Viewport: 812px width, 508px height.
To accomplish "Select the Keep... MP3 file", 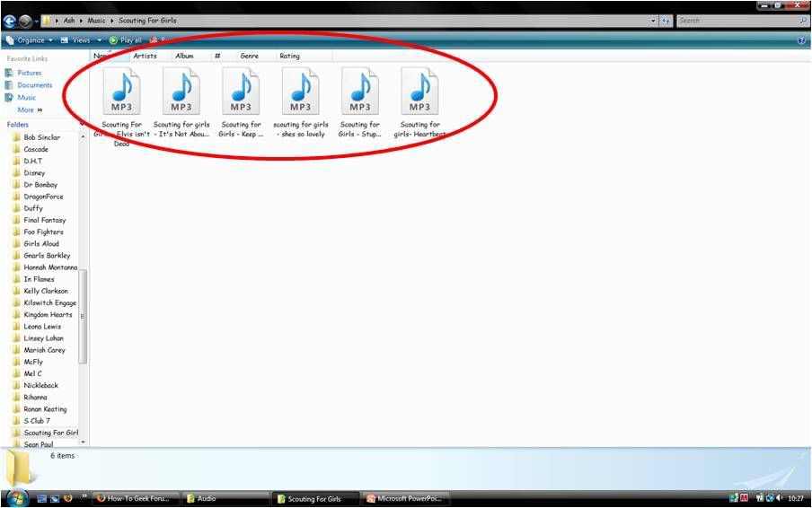I will 241,102.
